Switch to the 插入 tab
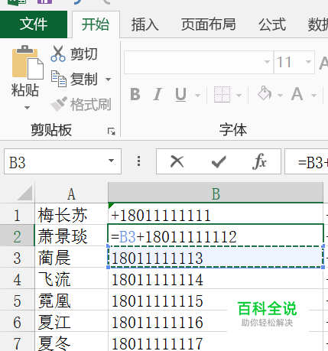328x351 pixels. [x=145, y=24]
